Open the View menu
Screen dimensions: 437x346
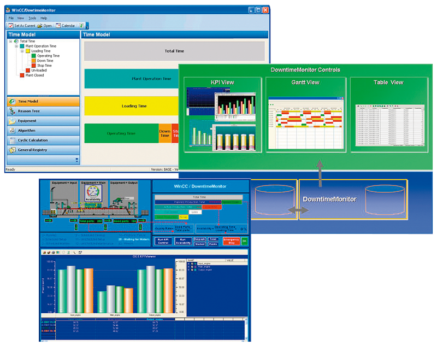(x=21, y=18)
